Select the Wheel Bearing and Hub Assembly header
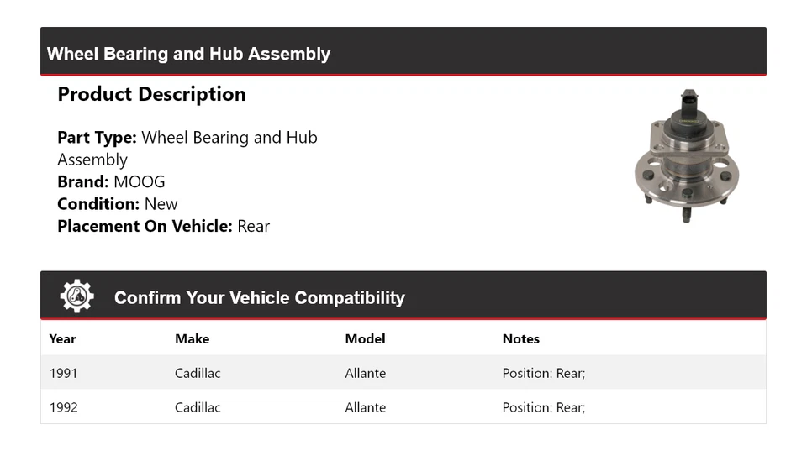 click(x=188, y=54)
